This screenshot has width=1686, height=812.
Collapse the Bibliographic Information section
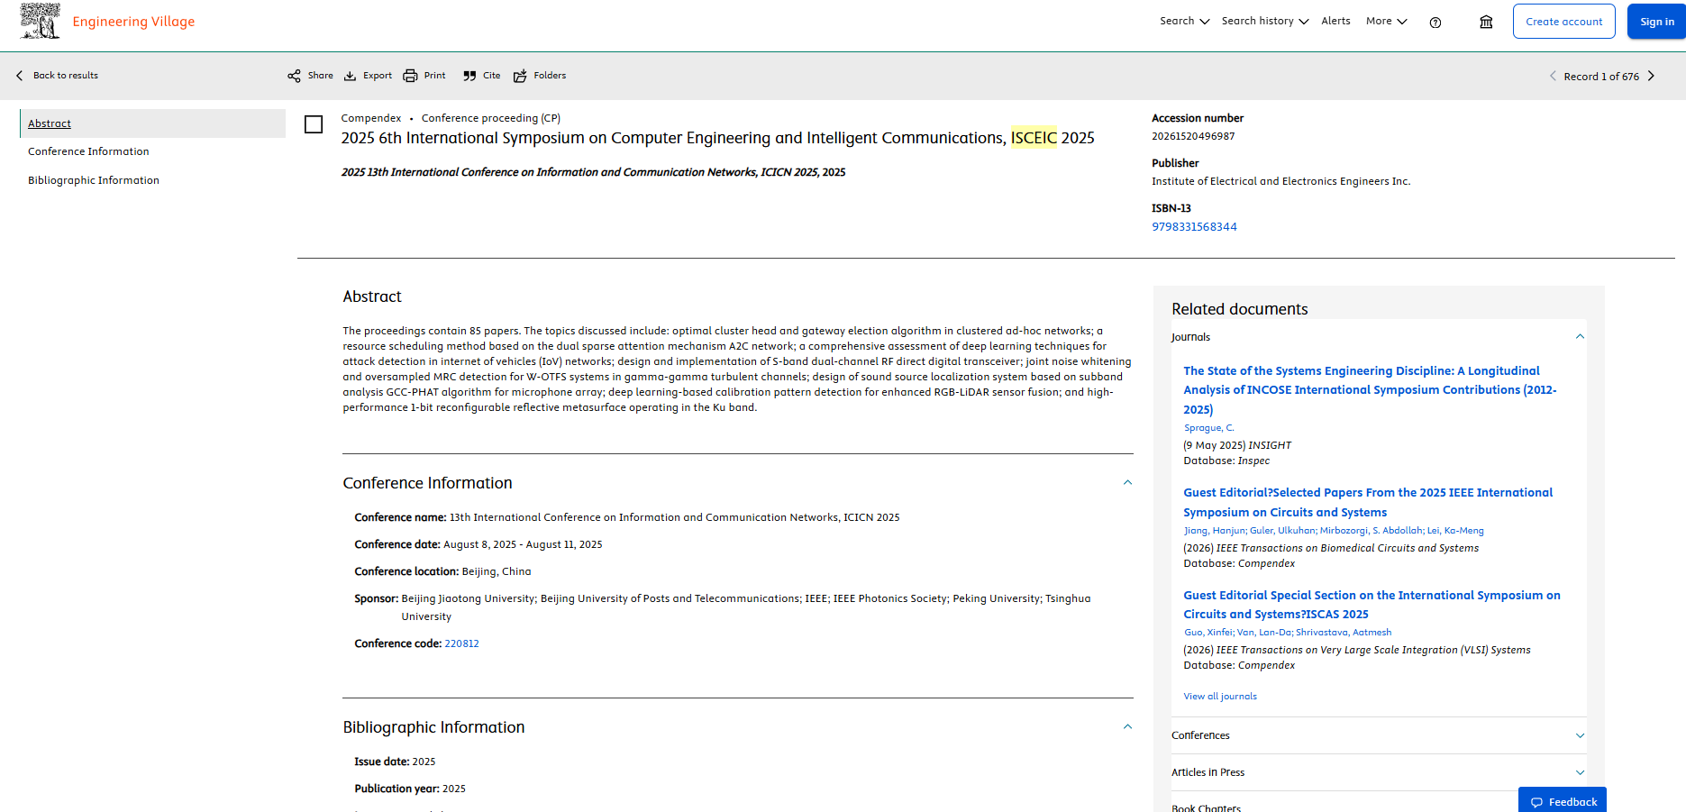pos(1127,727)
